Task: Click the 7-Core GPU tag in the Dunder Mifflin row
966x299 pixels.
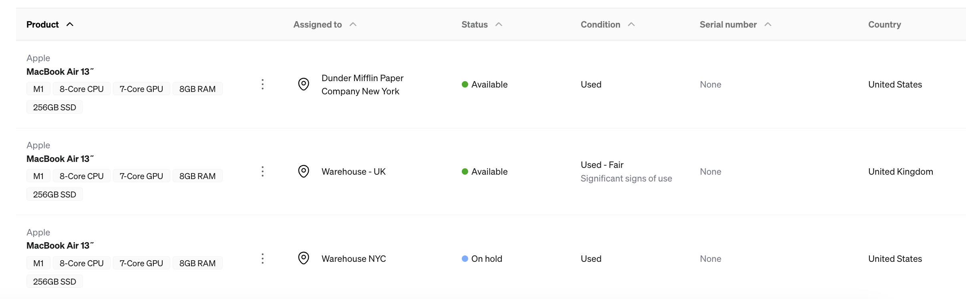Action: pyautogui.click(x=141, y=89)
